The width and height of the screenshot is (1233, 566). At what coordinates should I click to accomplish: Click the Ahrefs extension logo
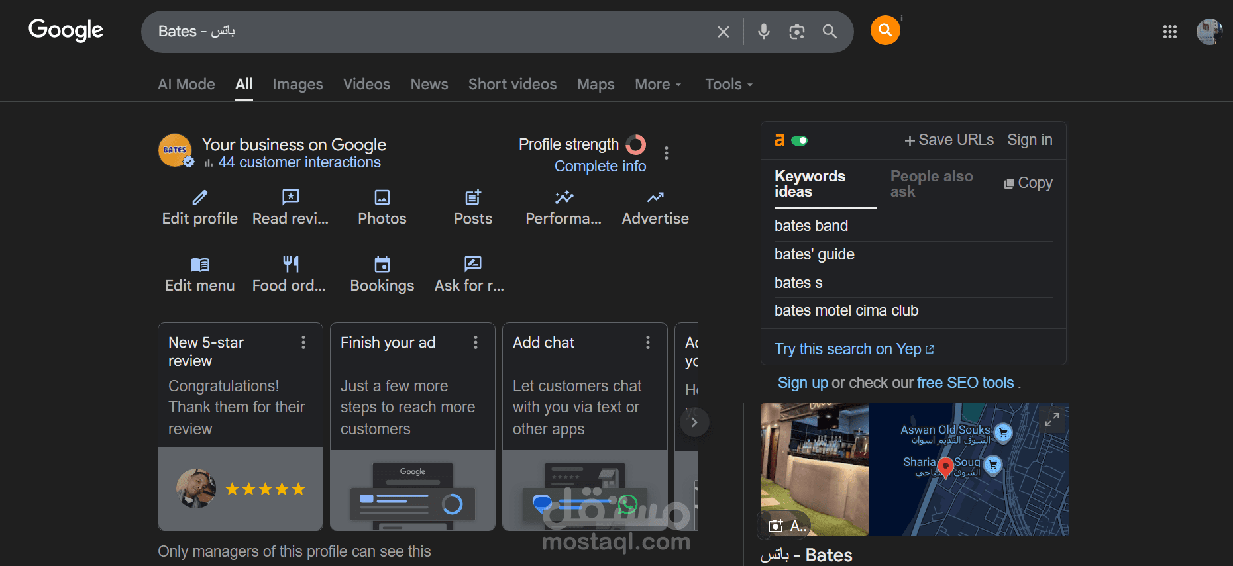780,140
